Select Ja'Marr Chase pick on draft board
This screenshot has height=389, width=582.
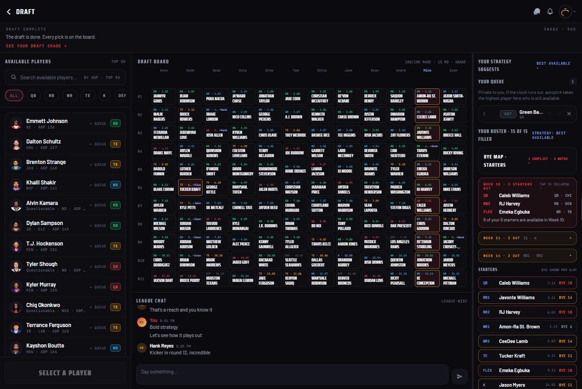(244, 97)
